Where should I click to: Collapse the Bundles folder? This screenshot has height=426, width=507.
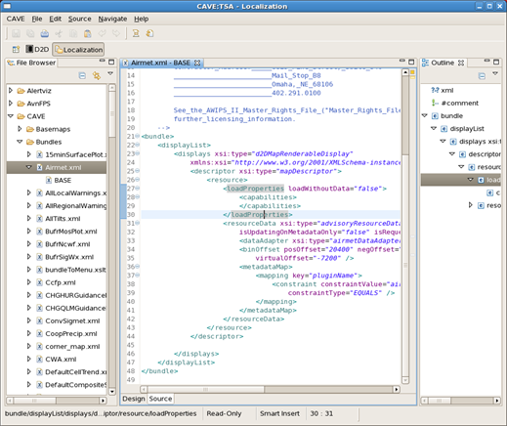pos(20,142)
